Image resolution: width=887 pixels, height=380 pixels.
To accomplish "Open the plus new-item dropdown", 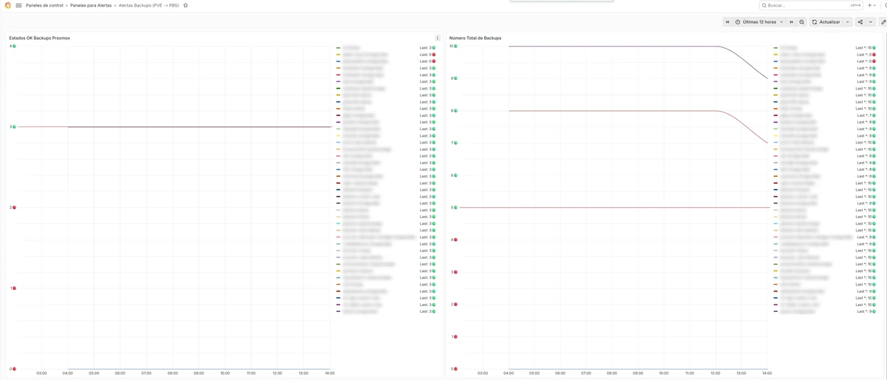I will (873, 5).
